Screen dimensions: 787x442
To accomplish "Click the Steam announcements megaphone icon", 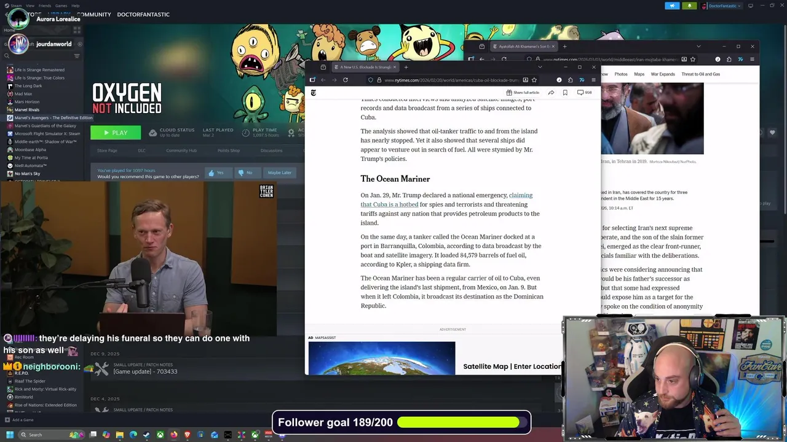I will tap(672, 6).
